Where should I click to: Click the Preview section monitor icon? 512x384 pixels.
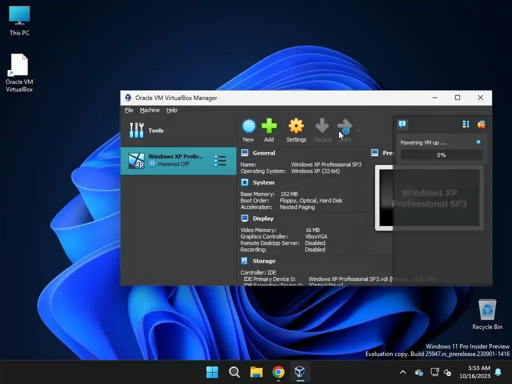tap(375, 152)
